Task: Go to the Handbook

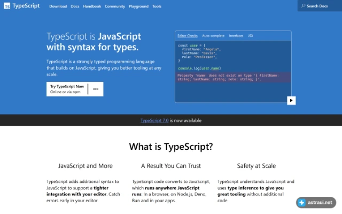Action: (x=92, y=6)
